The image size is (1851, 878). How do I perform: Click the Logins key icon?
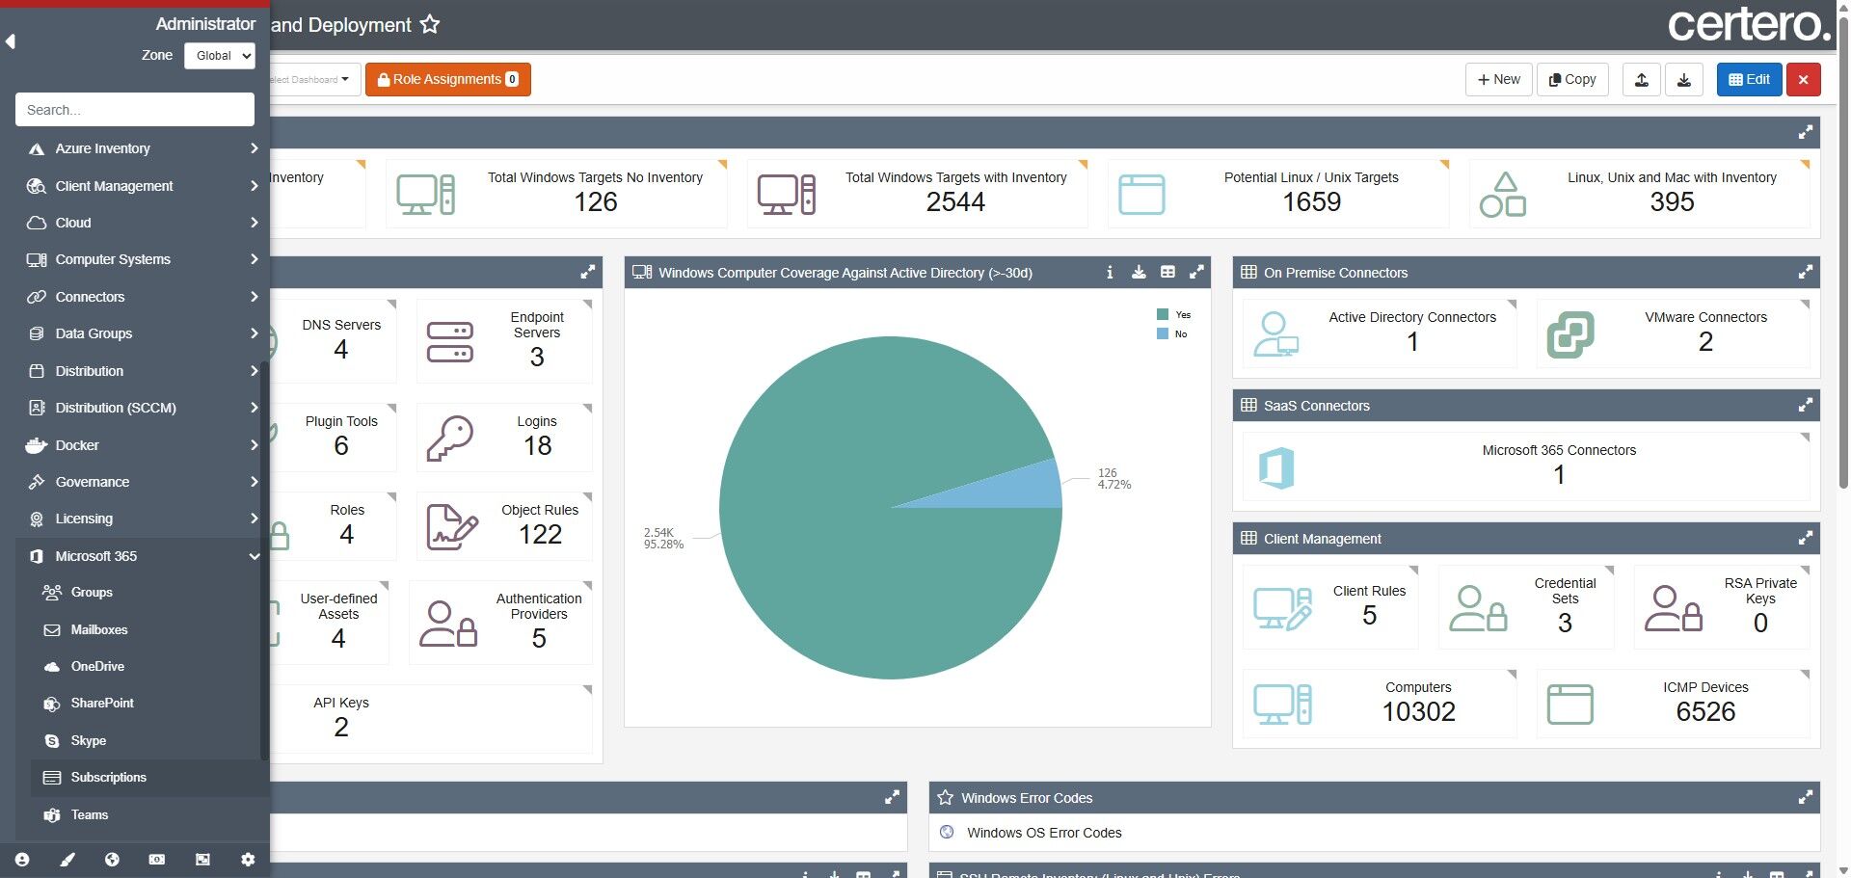[450, 439]
